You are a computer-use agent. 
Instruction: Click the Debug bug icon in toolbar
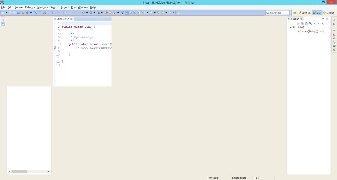[x=83, y=13]
